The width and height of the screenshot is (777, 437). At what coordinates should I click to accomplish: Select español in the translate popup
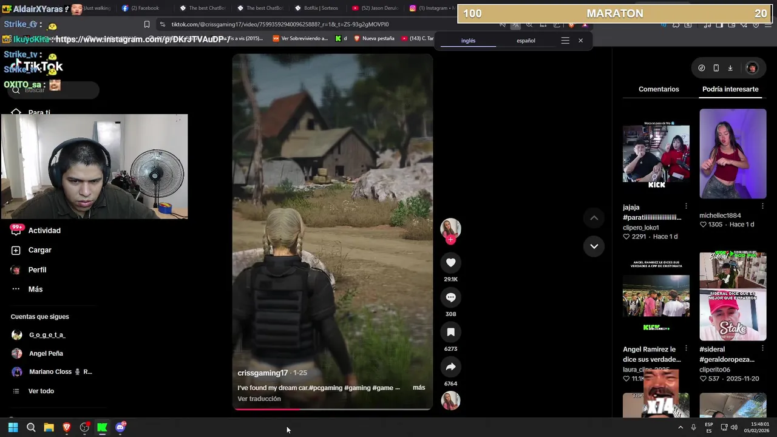526,41
